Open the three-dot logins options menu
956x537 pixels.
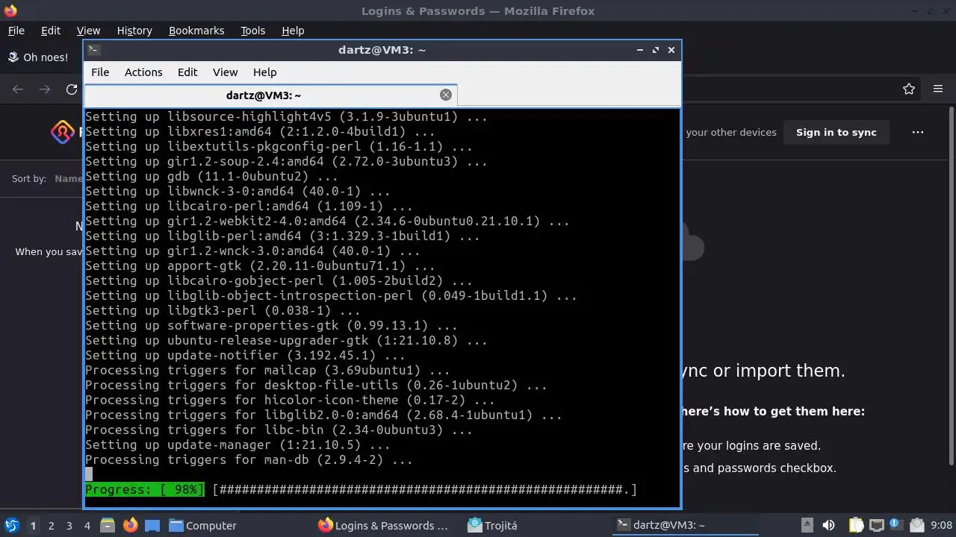[x=918, y=132]
